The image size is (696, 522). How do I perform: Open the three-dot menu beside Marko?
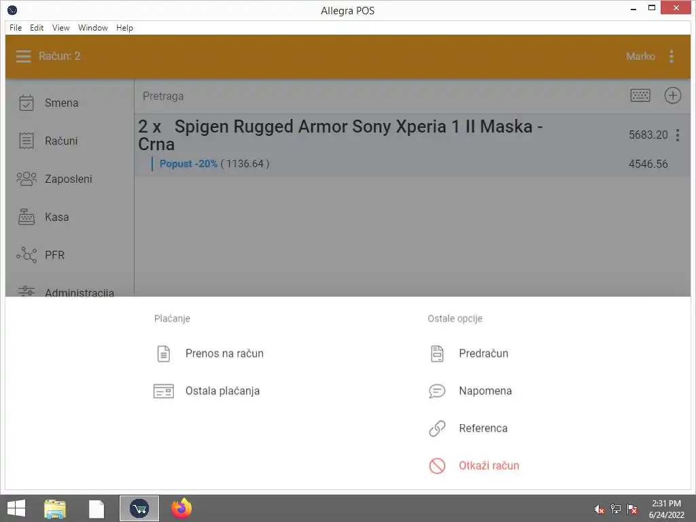point(671,56)
